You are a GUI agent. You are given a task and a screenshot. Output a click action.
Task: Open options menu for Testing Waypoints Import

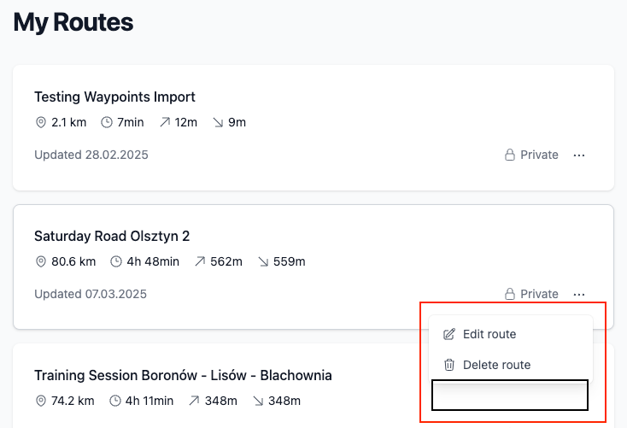[x=579, y=155]
